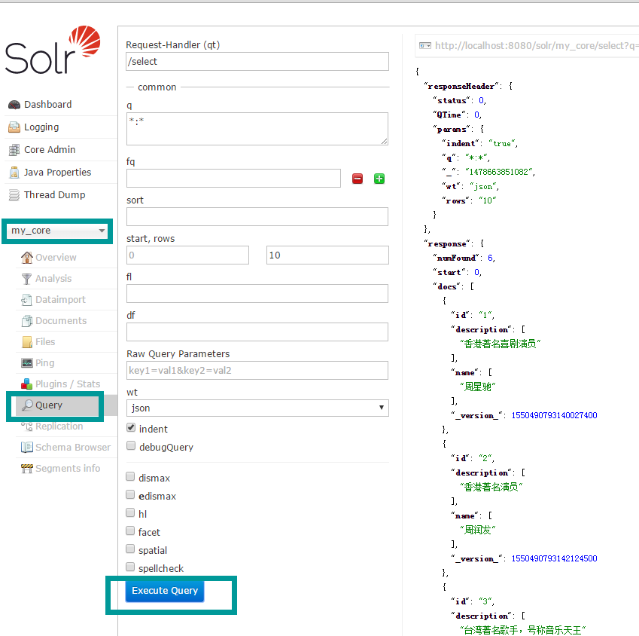Click into the rows field showing 10

pyautogui.click(x=327, y=255)
